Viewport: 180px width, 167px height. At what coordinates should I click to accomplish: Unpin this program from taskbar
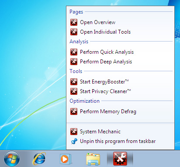120,141
